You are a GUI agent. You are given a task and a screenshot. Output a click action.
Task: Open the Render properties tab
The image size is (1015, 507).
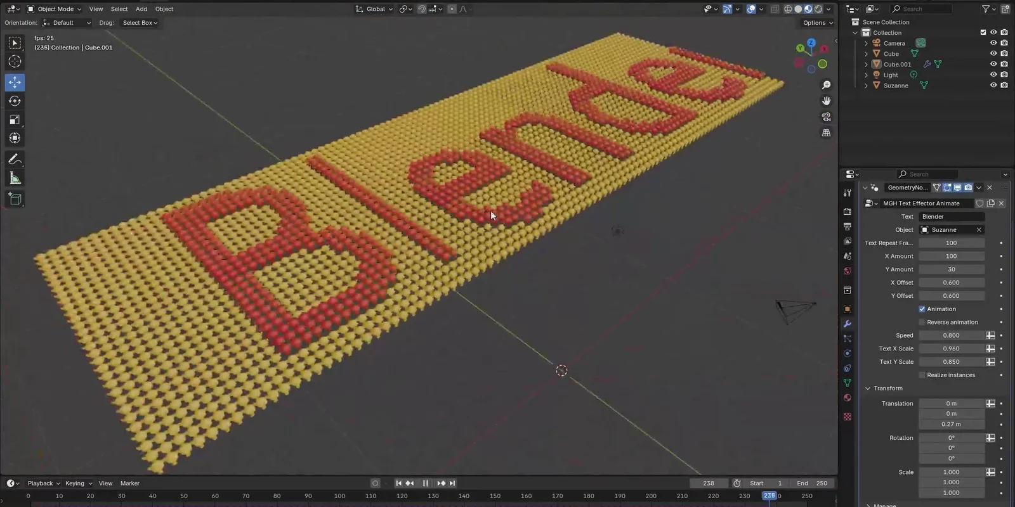pyautogui.click(x=848, y=211)
